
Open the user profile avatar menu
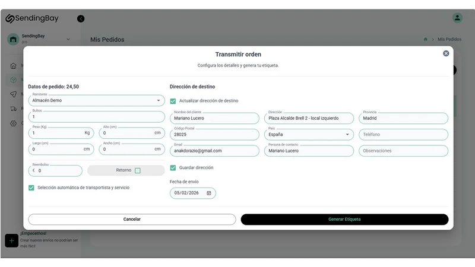pyautogui.click(x=457, y=18)
